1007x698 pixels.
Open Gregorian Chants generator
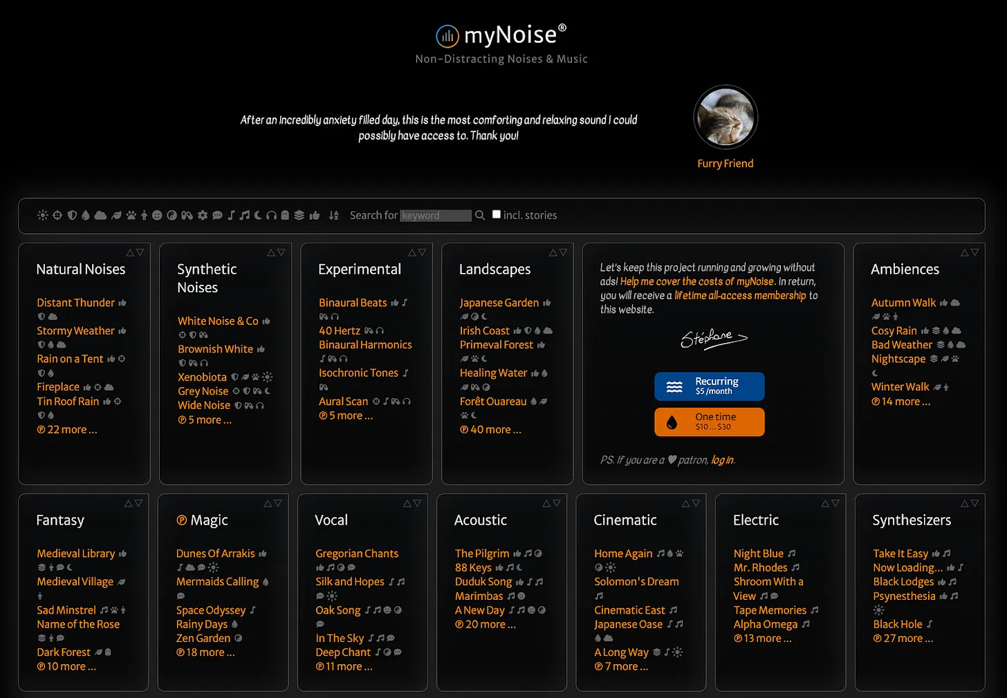point(357,554)
